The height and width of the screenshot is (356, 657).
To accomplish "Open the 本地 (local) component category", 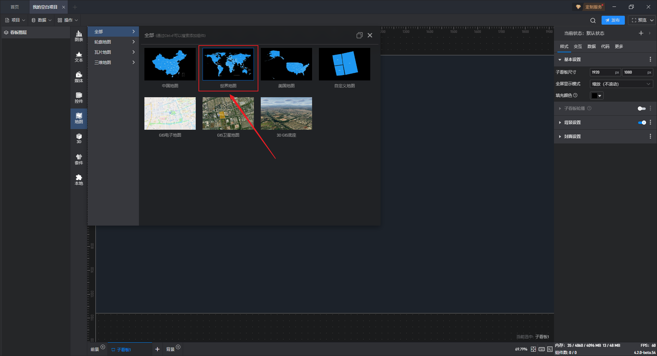I will coord(79,180).
